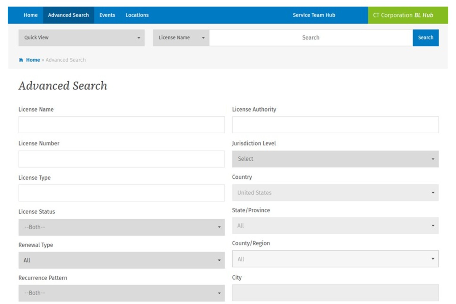Go to the Events menu
The height and width of the screenshot is (304, 456).
[107, 15]
